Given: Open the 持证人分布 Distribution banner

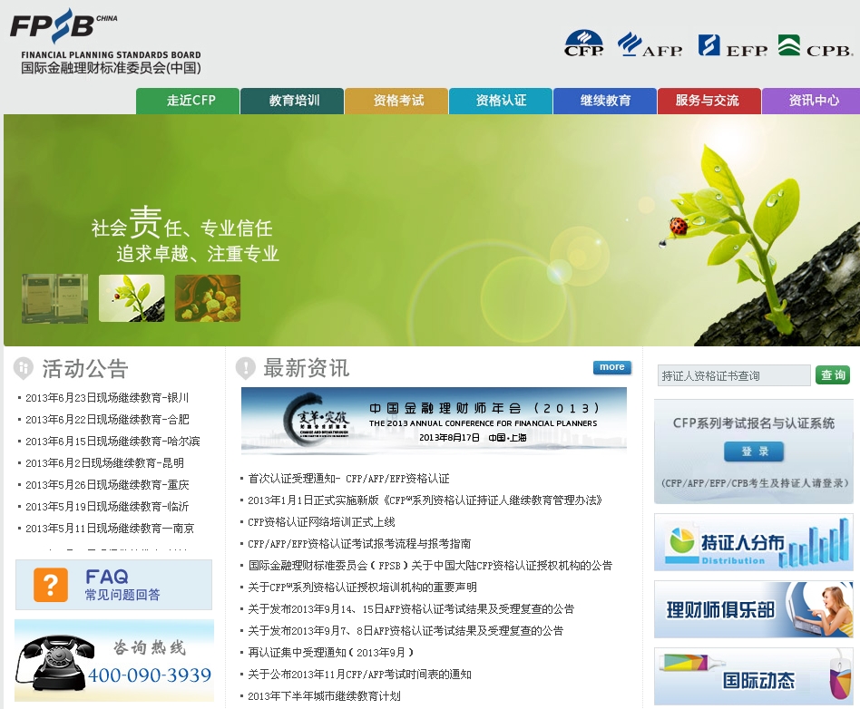Looking at the screenshot, I should point(754,542).
